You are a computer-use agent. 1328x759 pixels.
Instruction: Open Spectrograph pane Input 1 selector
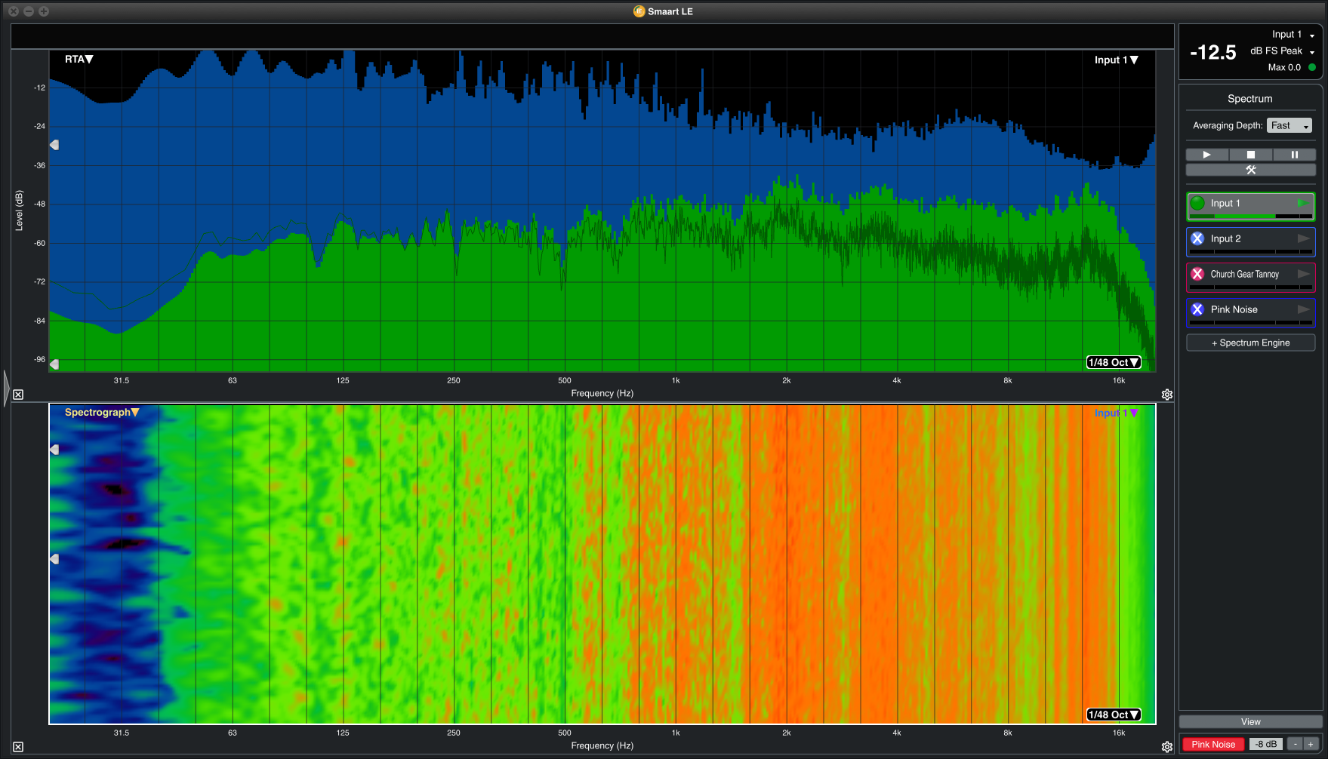click(x=1116, y=413)
